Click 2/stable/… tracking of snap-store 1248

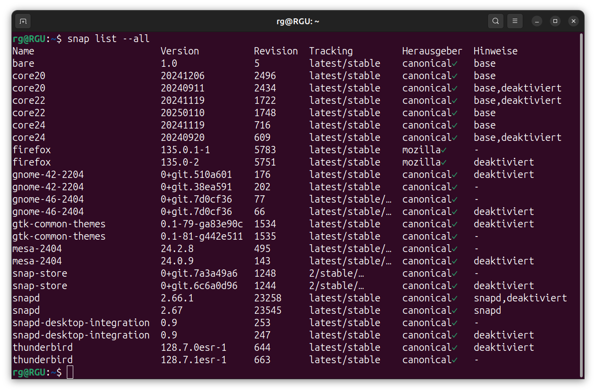coord(336,274)
